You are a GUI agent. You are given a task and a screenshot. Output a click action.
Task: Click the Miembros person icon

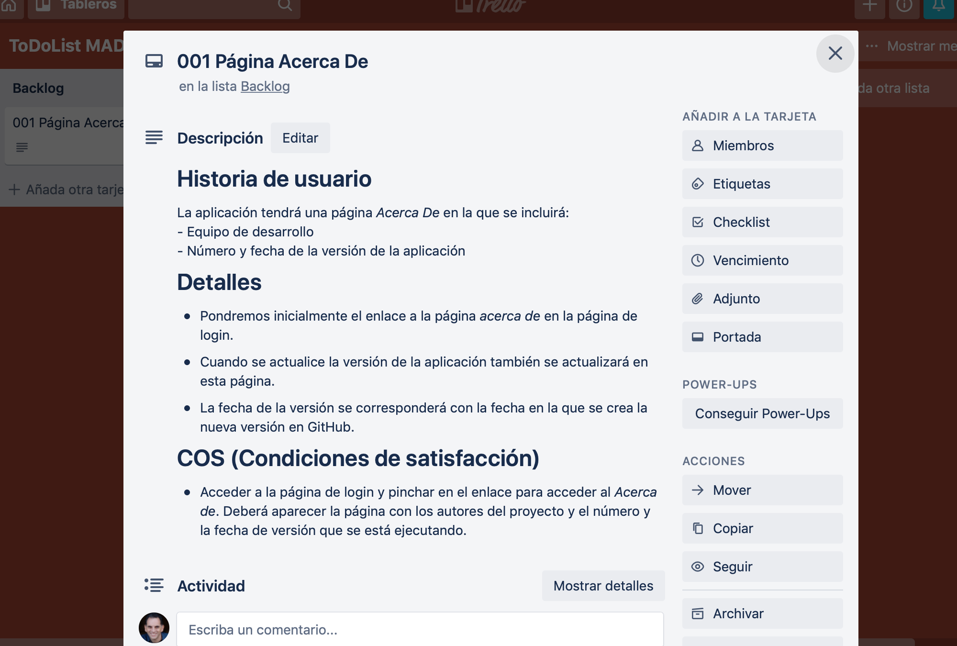tap(698, 145)
